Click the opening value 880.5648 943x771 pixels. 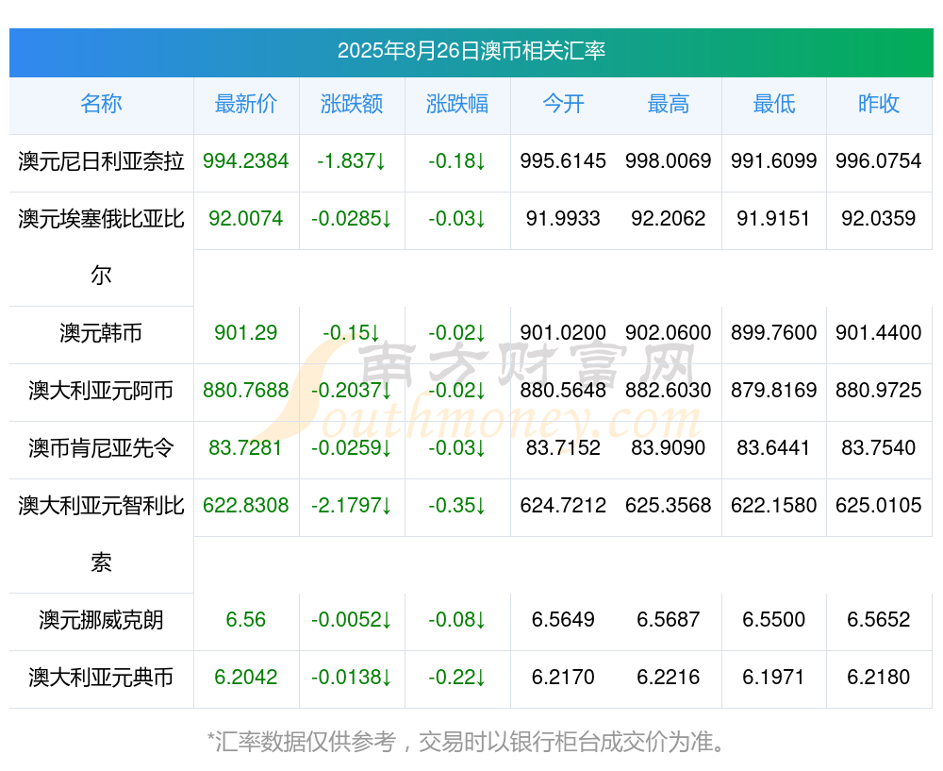563,391
